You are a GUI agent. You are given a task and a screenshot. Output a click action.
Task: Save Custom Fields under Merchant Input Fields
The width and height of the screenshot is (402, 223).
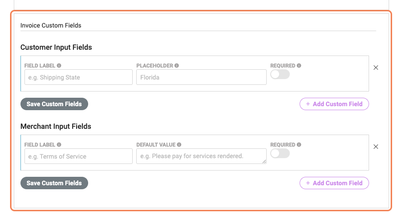pyautogui.click(x=54, y=183)
